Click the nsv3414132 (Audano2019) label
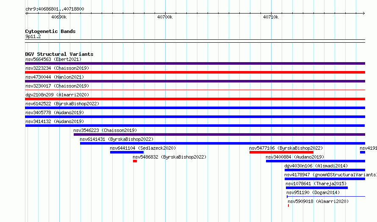Screen dimensions: 377x222 pos(55,121)
